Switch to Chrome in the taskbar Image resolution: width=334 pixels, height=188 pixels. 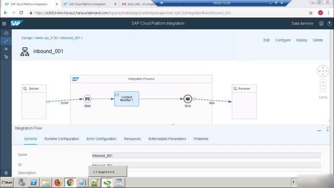coord(70,182)
